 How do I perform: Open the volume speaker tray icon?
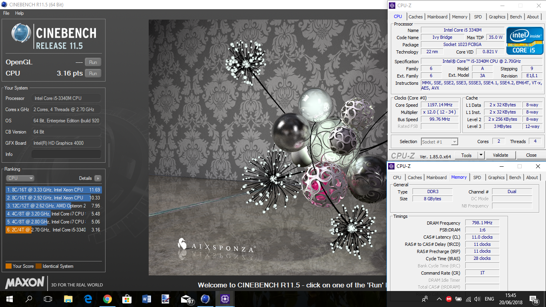[477, 299]
